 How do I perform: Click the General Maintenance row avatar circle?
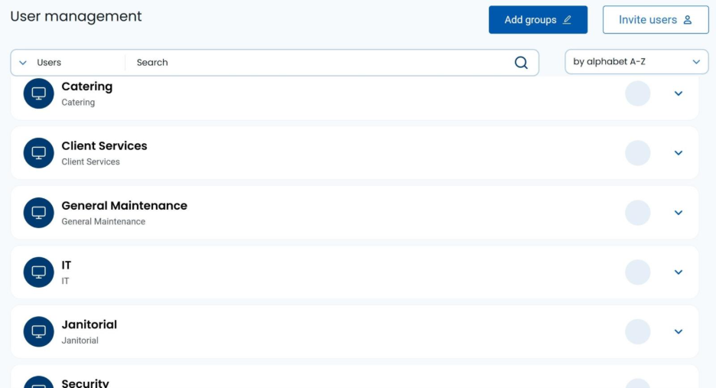coord(638,213)
